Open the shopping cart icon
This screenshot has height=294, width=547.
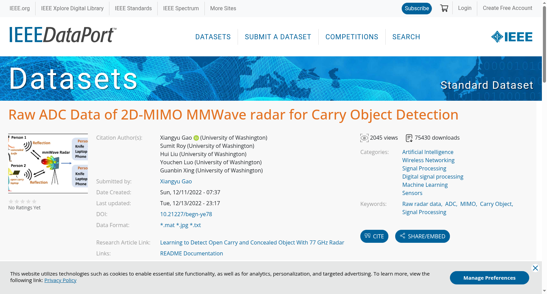(x=444, y=8)
